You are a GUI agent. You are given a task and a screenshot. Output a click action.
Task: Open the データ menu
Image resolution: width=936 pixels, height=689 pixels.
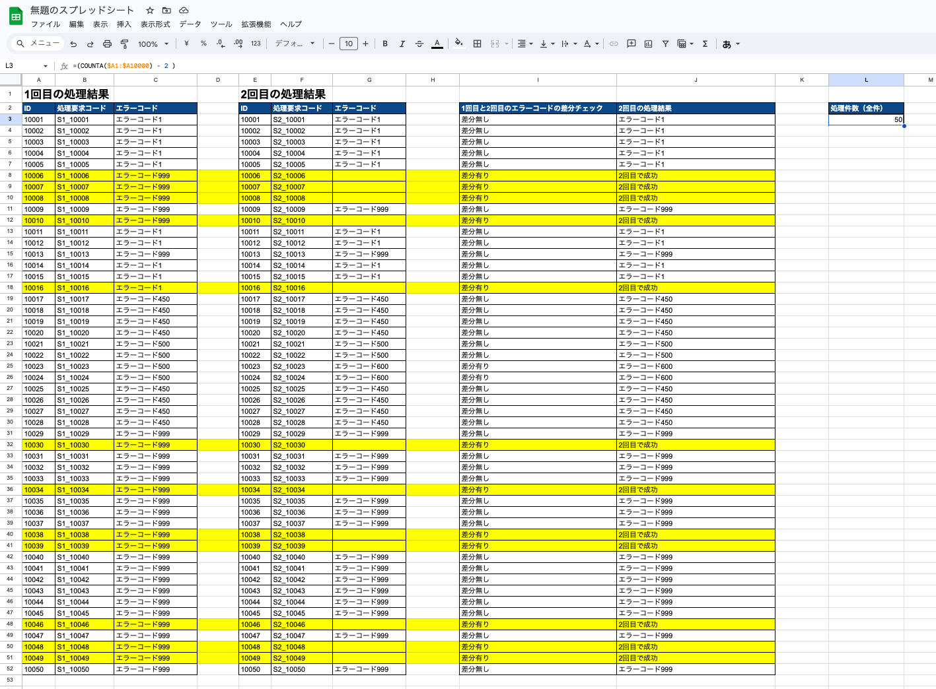tap(190, 24)
